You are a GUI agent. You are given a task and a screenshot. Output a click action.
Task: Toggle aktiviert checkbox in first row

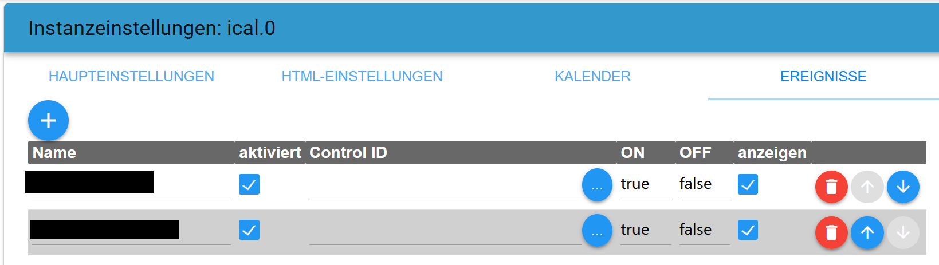[x=249, y=184]
